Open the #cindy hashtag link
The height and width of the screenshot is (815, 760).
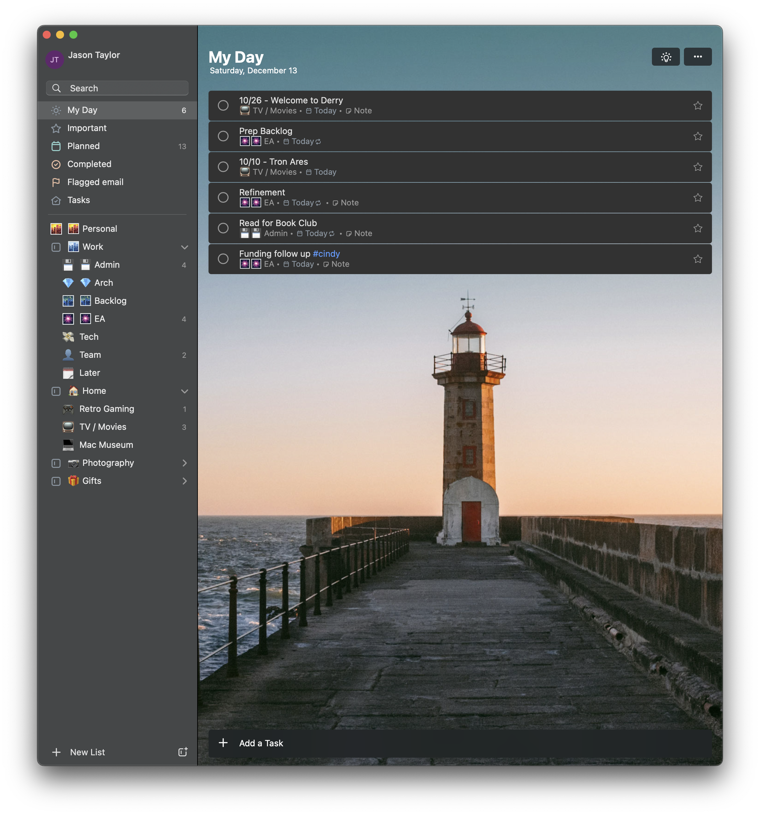(x=326, y=254)
